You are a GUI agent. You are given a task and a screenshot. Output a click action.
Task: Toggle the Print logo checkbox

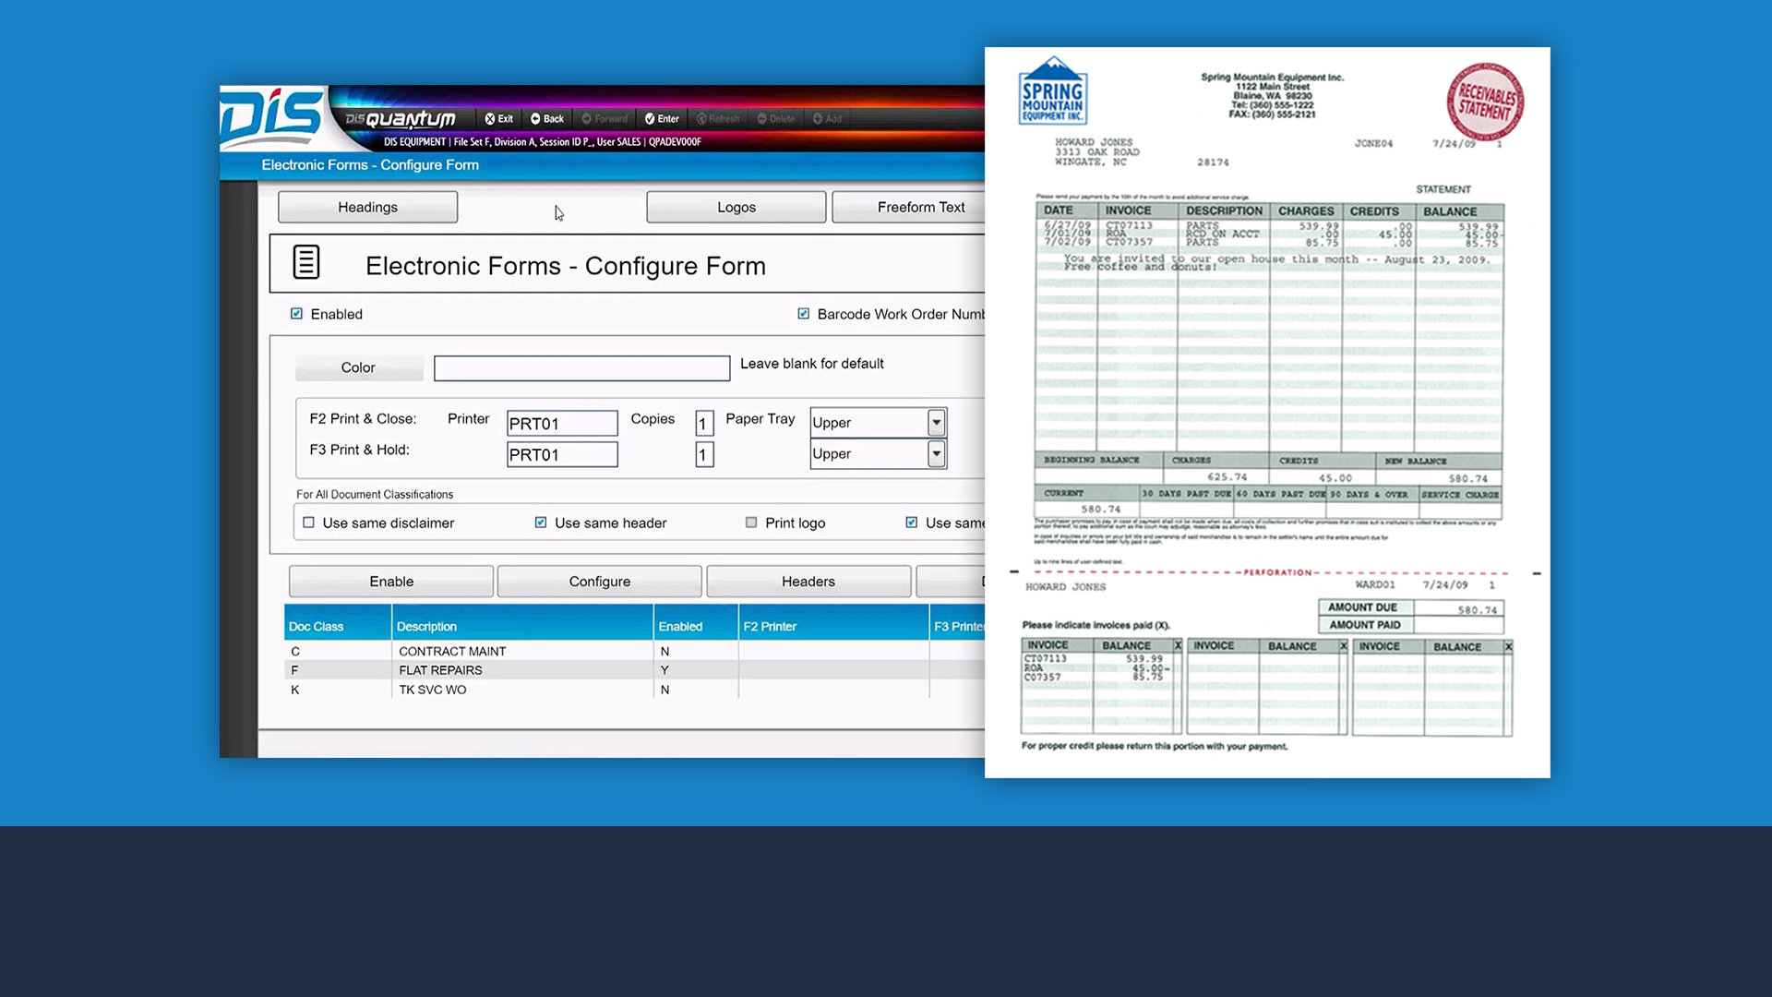tap(751, 523)
